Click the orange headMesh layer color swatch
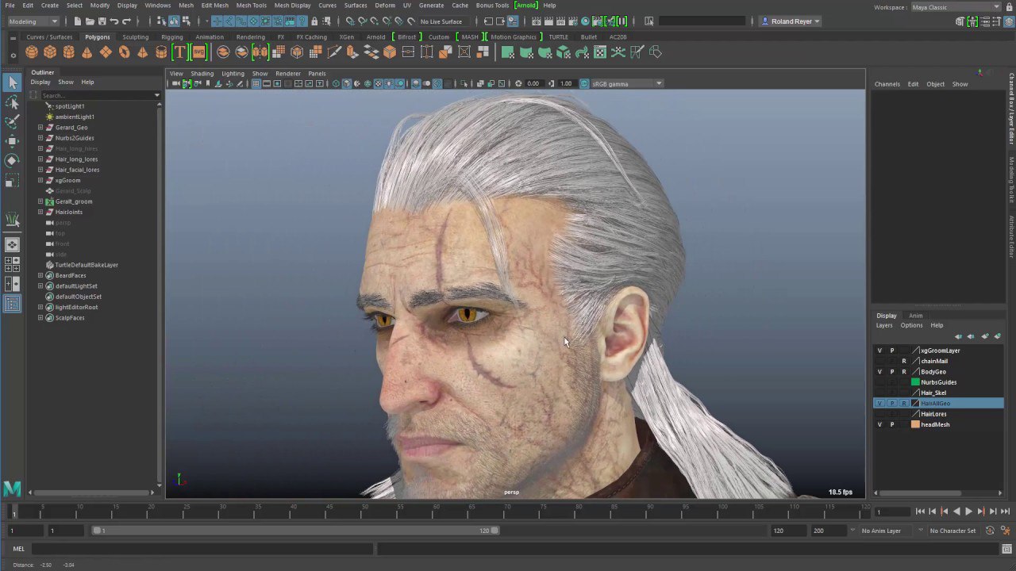 click(x=915, y=425)
